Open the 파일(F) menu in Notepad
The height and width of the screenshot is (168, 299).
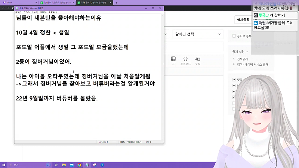pyautogui.click(x=18, y=12)
